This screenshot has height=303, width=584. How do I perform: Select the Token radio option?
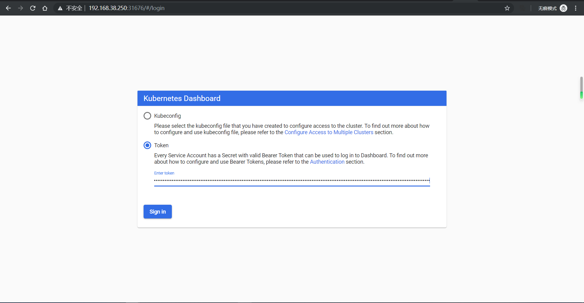(147, 145)
